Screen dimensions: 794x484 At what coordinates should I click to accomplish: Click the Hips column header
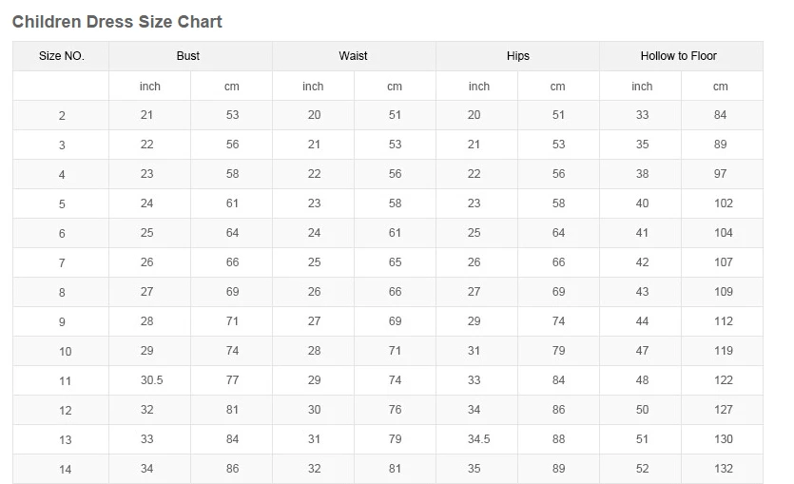pyautogui.click(x=518, y=56)
